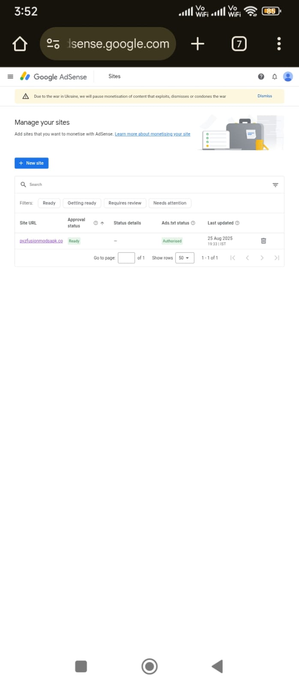Click the help question mark icon
The image size is (299, 686).
tap(261, 77)
